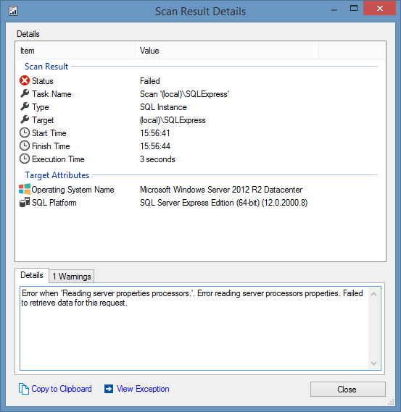This screenshot has height=412, width=401.
Task: Close the window with the red X
Action: tap(379, 8)
